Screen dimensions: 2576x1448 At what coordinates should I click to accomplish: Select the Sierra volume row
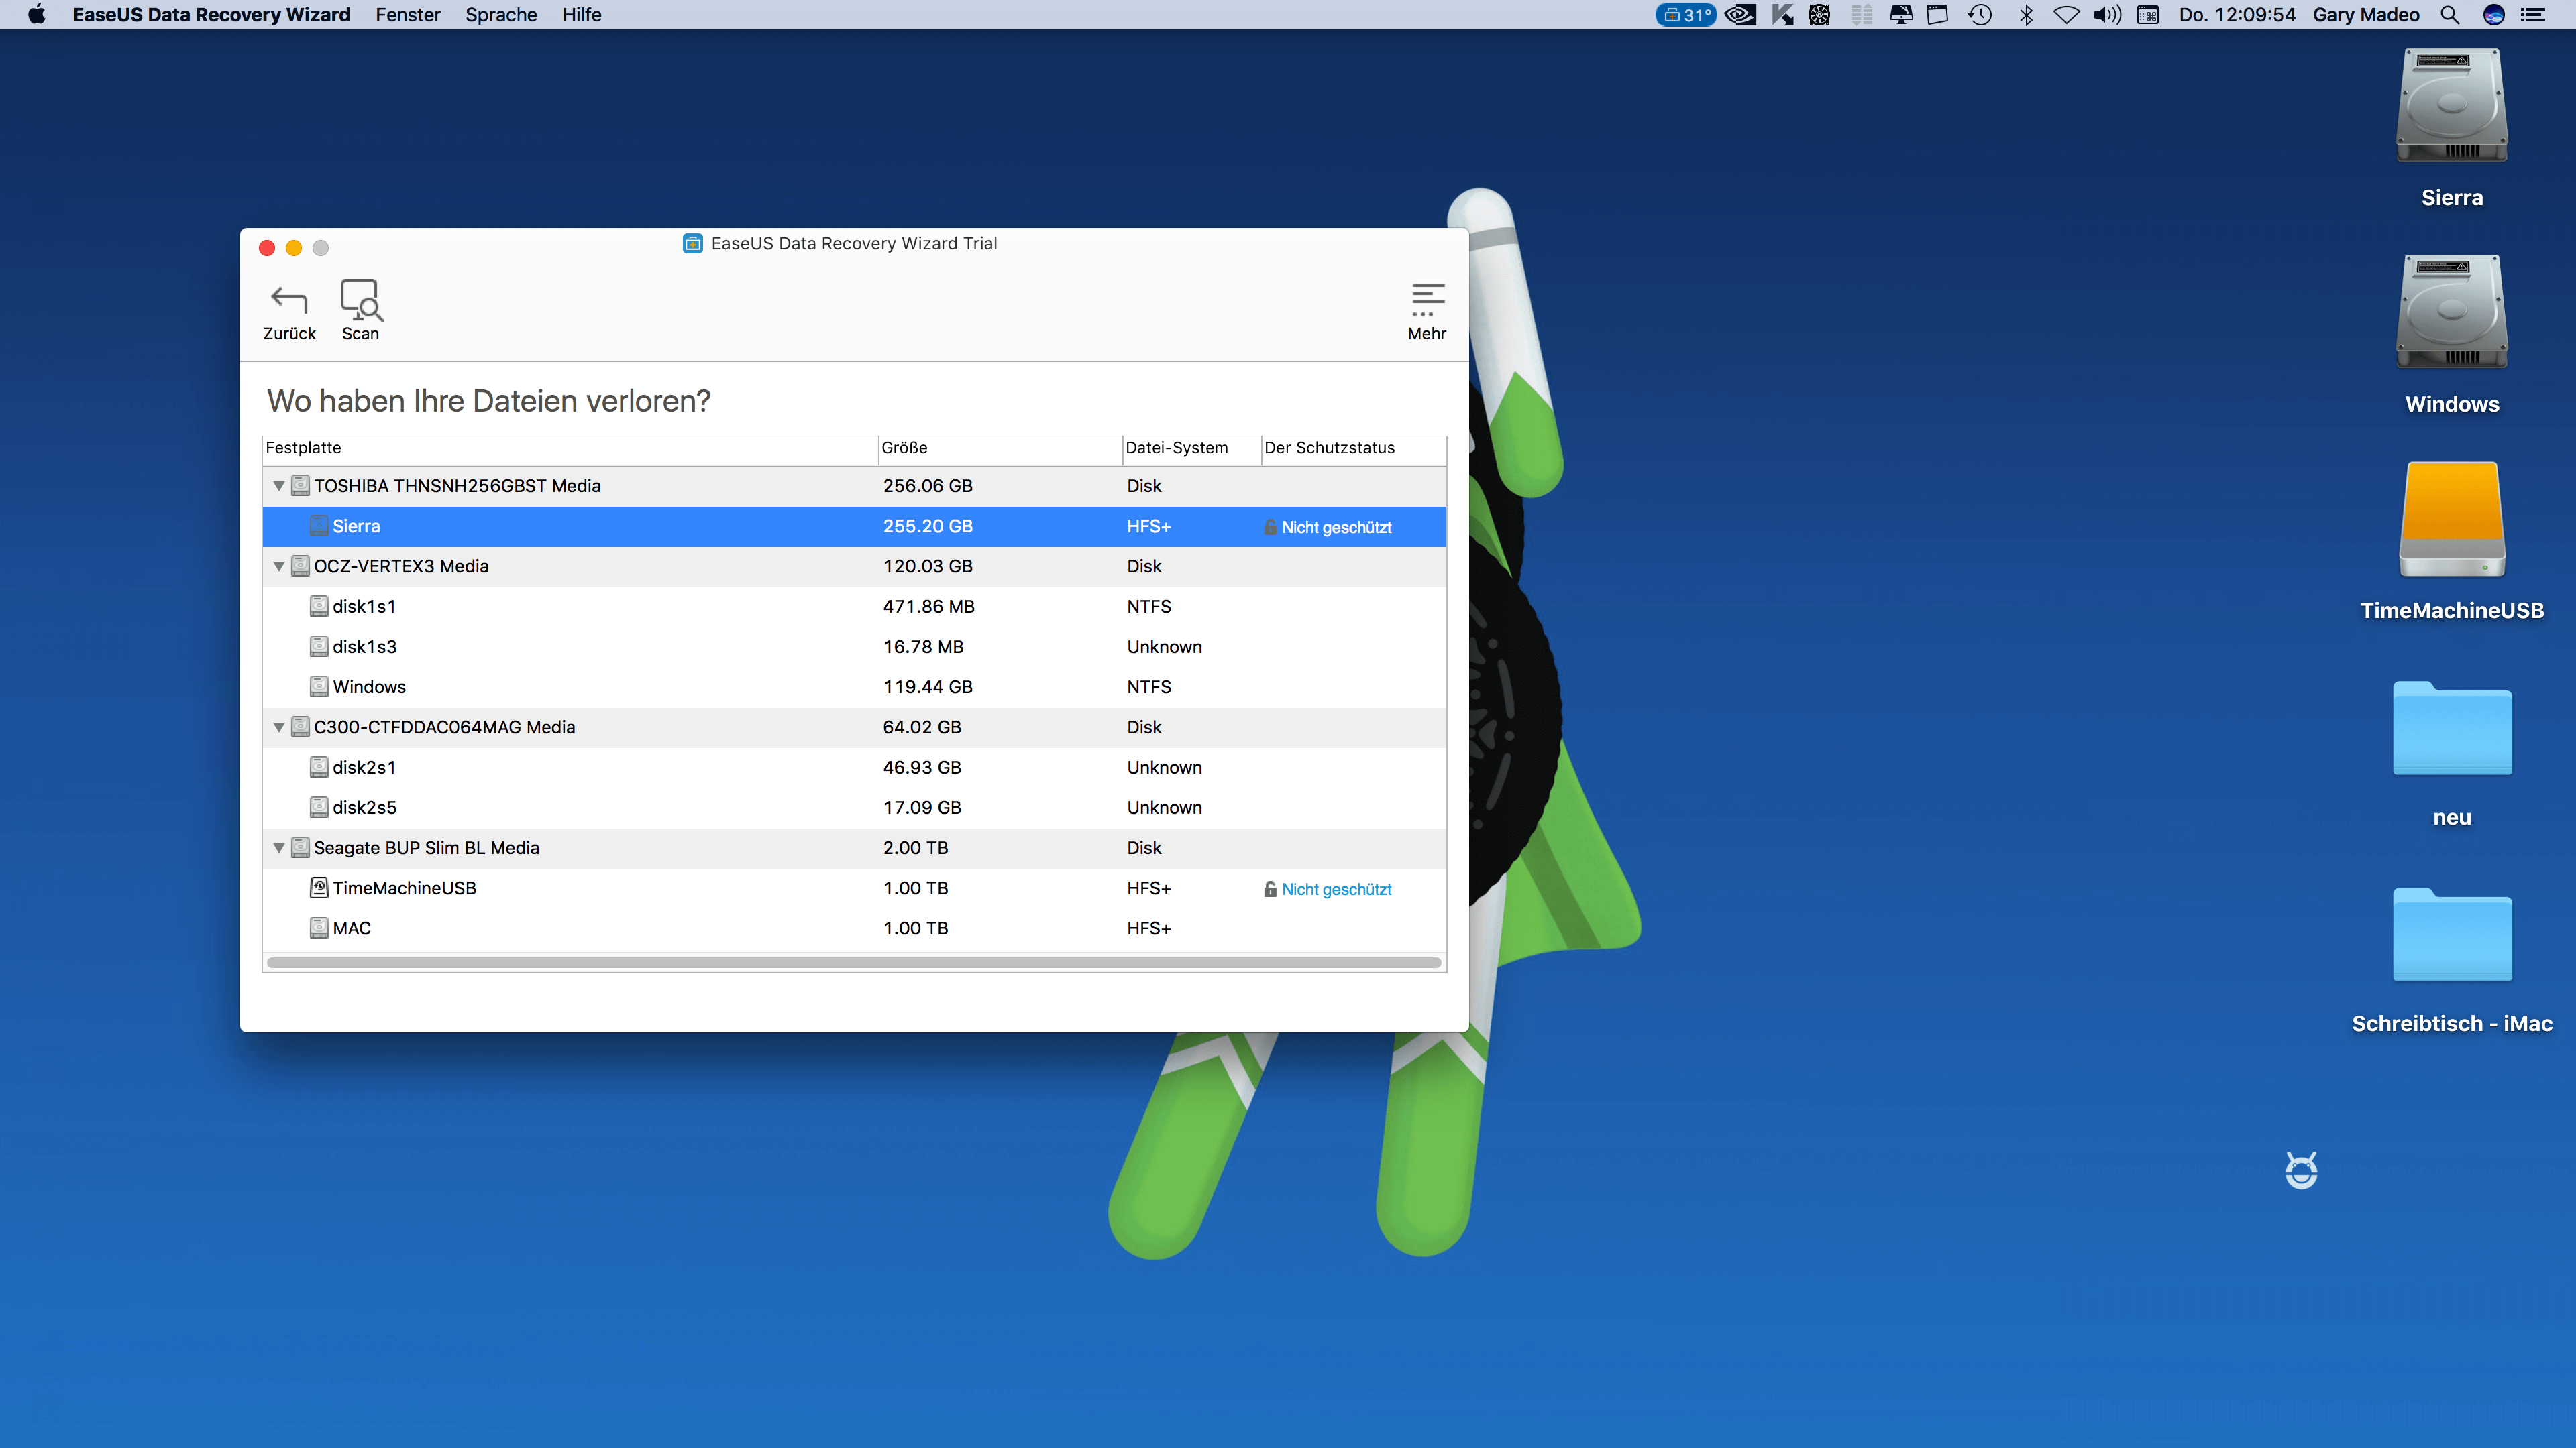point(854,527)
